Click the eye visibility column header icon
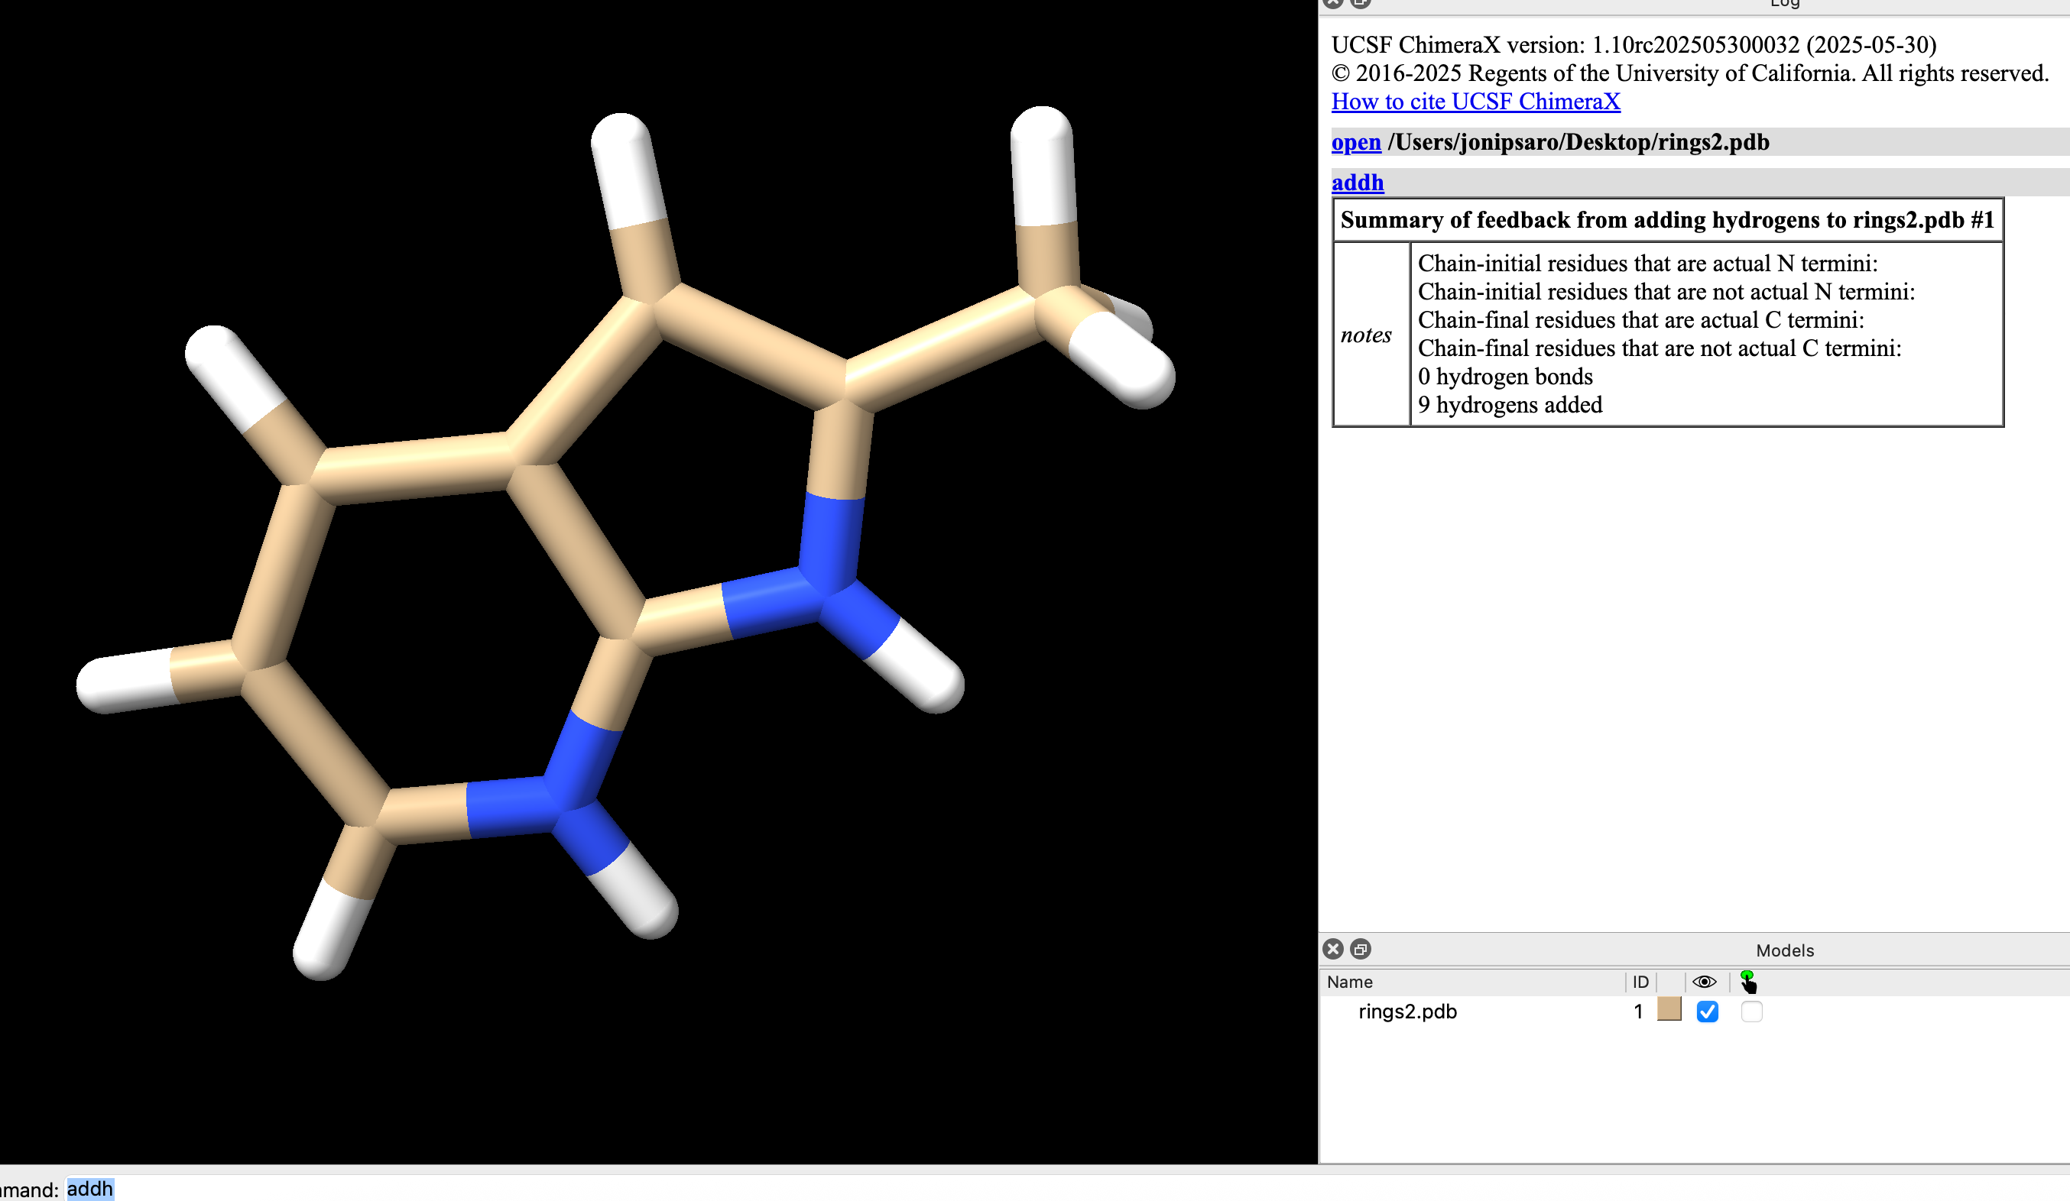The image size is (2070, 1201). [x=1704, y=982]
